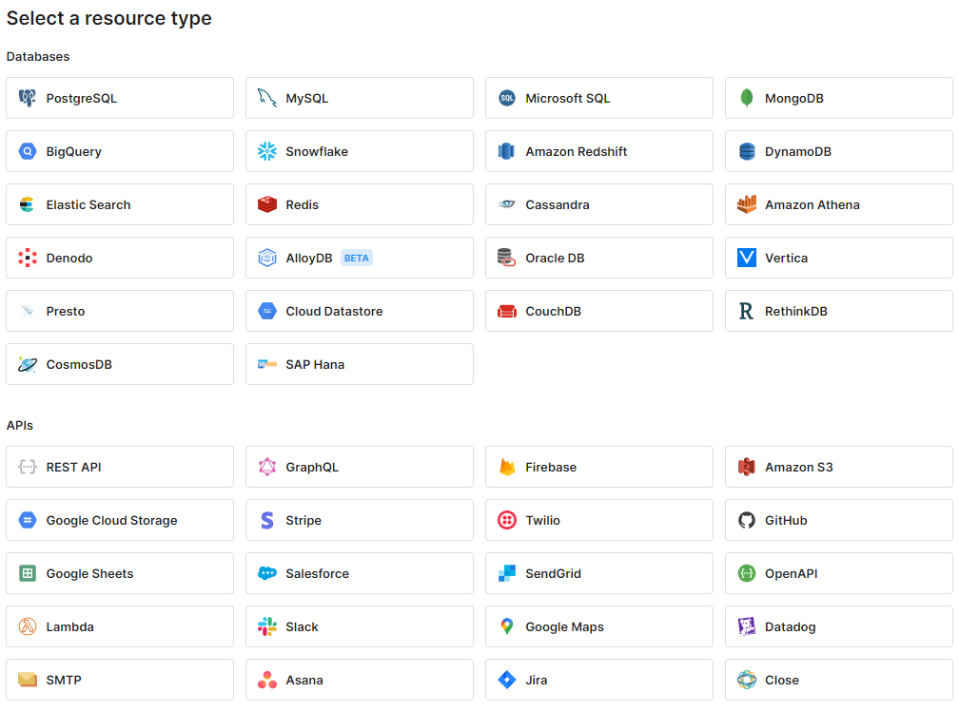The width and height of the screenshot is (959, 712).
Task: Click the Denodo dots icon
Action: 27,258
